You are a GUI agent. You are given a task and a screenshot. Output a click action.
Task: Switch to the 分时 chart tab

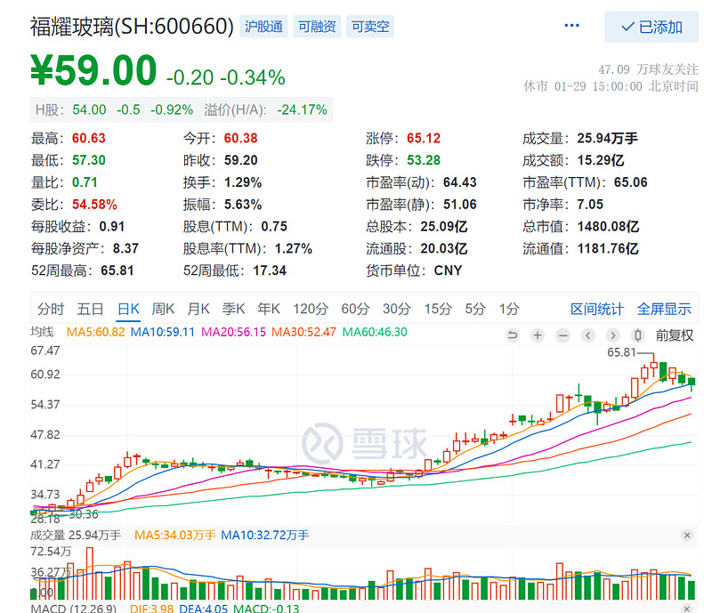51,310
